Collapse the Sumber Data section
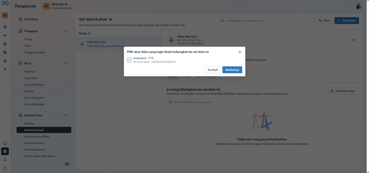This screenshot has height=173, width=369. pyautogui.click(x=66, y=115)
